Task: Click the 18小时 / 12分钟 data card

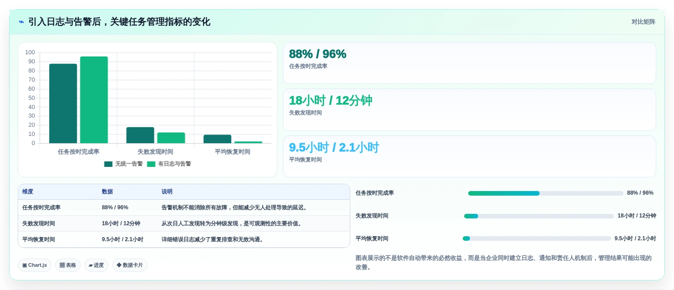Action: (470, 110)
